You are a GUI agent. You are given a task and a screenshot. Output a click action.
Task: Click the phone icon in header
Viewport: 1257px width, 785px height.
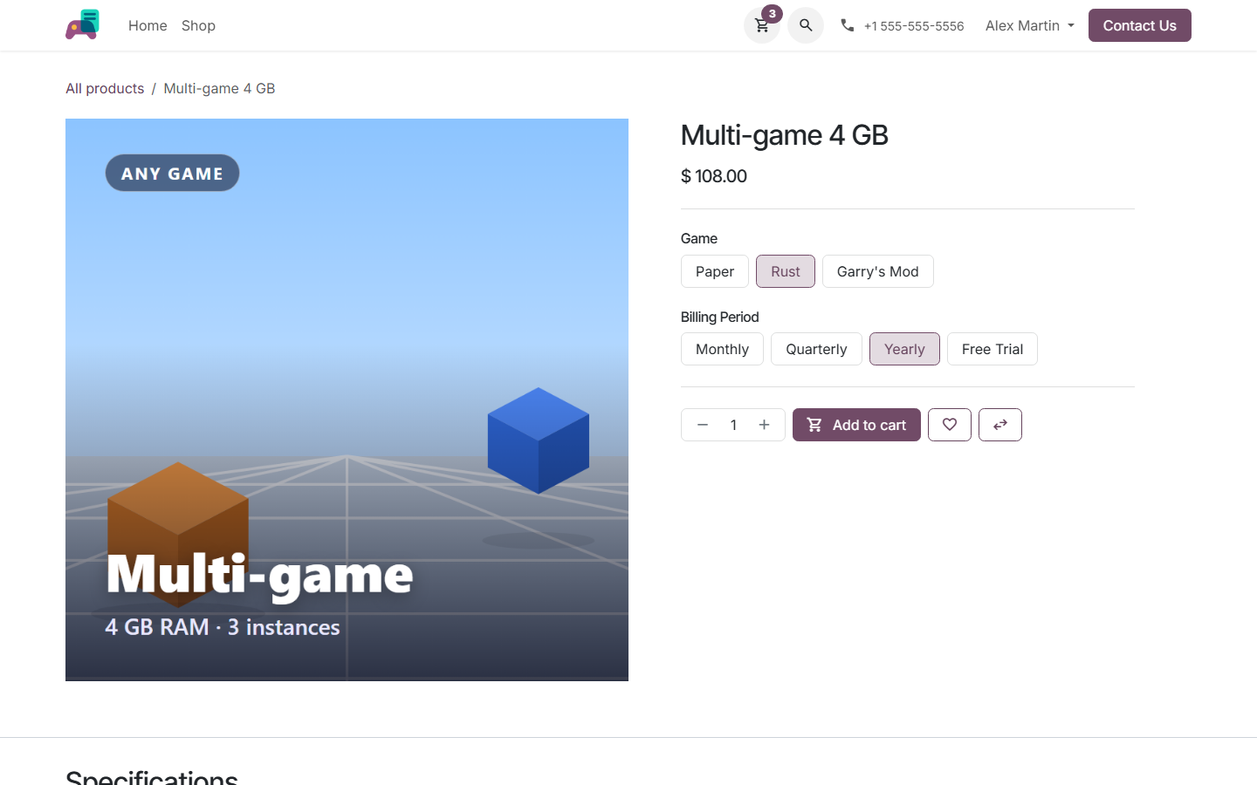[847, 25]
